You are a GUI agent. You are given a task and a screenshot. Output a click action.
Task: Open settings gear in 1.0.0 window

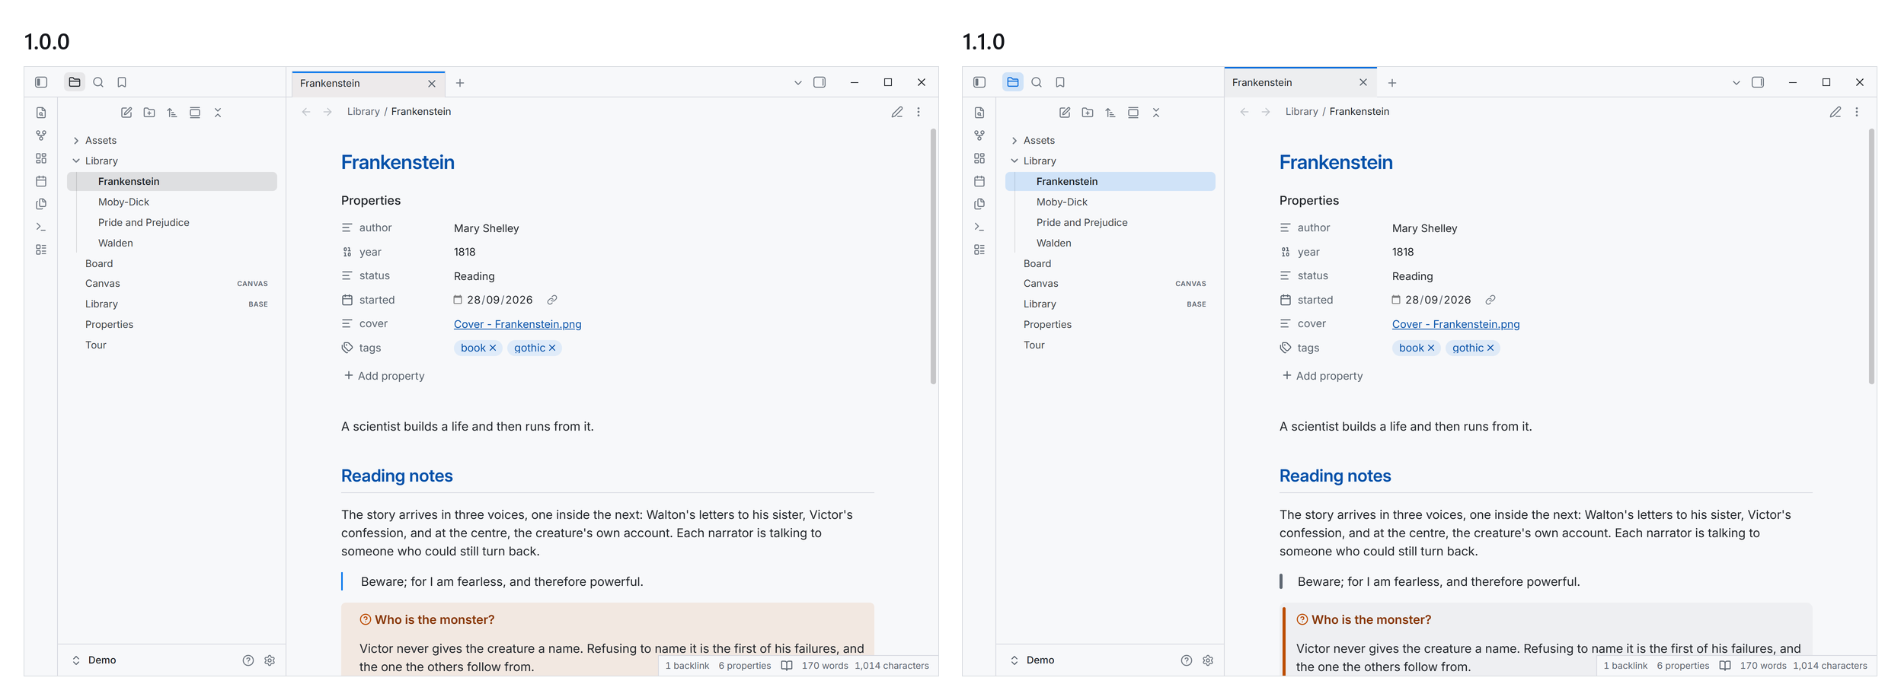click(270, 660)
